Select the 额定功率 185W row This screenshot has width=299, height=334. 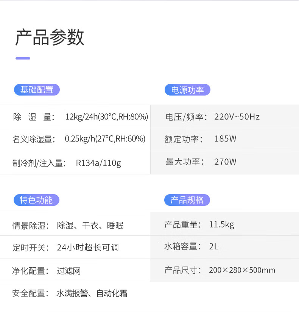224,140
